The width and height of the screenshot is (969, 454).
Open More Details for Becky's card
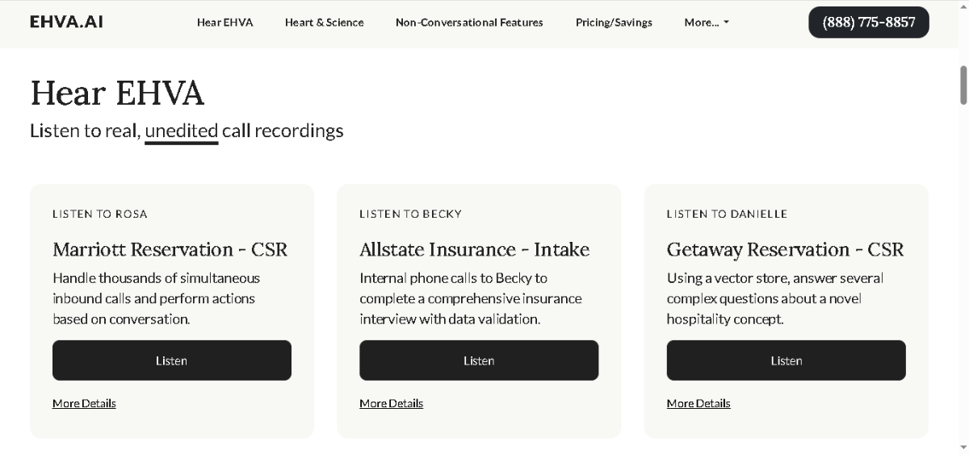(391, 403)
